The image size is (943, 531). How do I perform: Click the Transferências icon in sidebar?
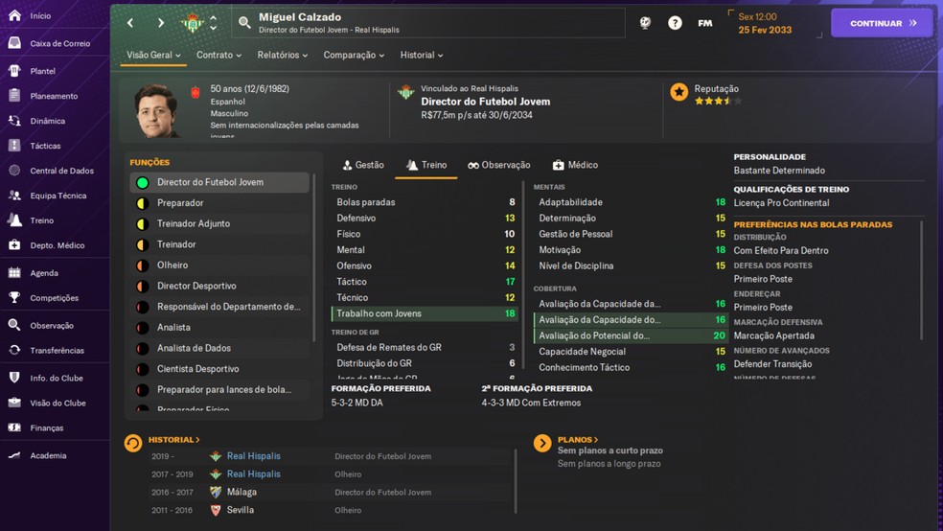(x=14, y=351)
